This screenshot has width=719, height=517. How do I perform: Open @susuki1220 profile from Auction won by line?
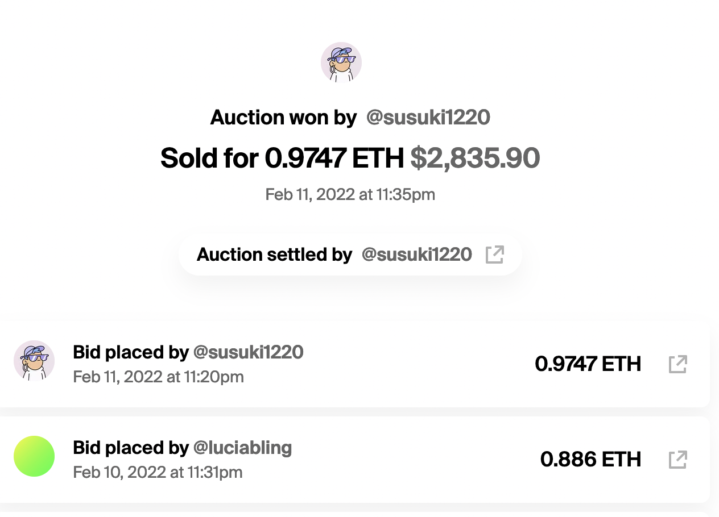tap(428, 118)
